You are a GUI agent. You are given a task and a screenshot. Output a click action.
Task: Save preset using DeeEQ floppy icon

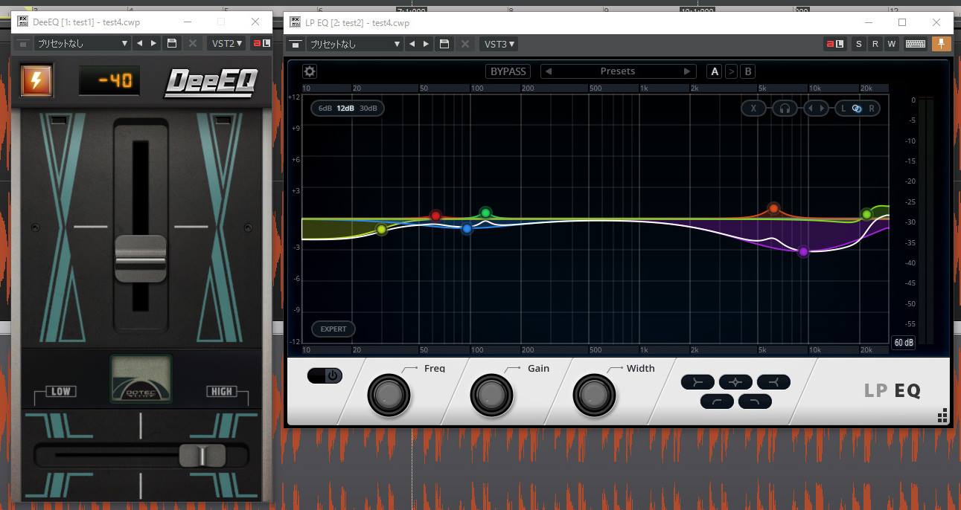[172, 44]
